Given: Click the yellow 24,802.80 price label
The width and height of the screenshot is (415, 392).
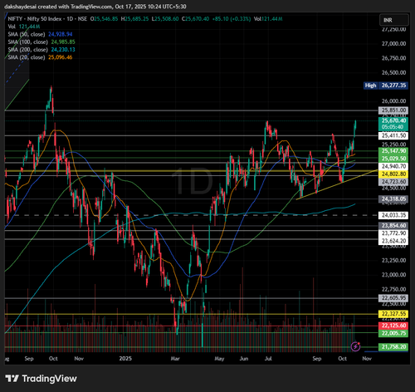Looking at the screenshot, I should (393, 174).
